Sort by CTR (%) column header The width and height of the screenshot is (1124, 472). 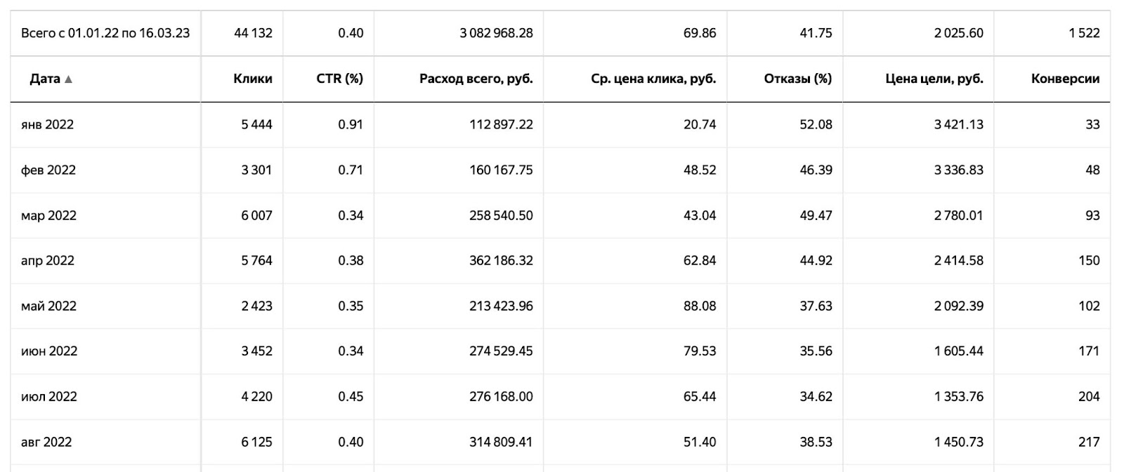pyautogui.click(x=339, y=79)
